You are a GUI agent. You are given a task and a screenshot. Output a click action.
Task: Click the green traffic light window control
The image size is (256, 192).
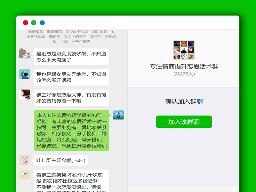[34, 22]
